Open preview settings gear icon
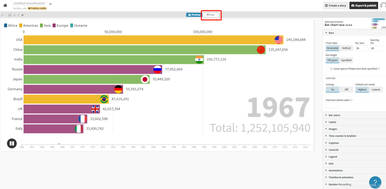 click(23, 15)
